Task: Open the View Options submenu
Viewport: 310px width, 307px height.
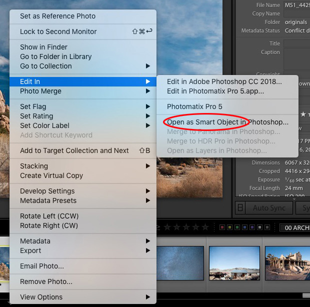Action: [x=83, y=297]
